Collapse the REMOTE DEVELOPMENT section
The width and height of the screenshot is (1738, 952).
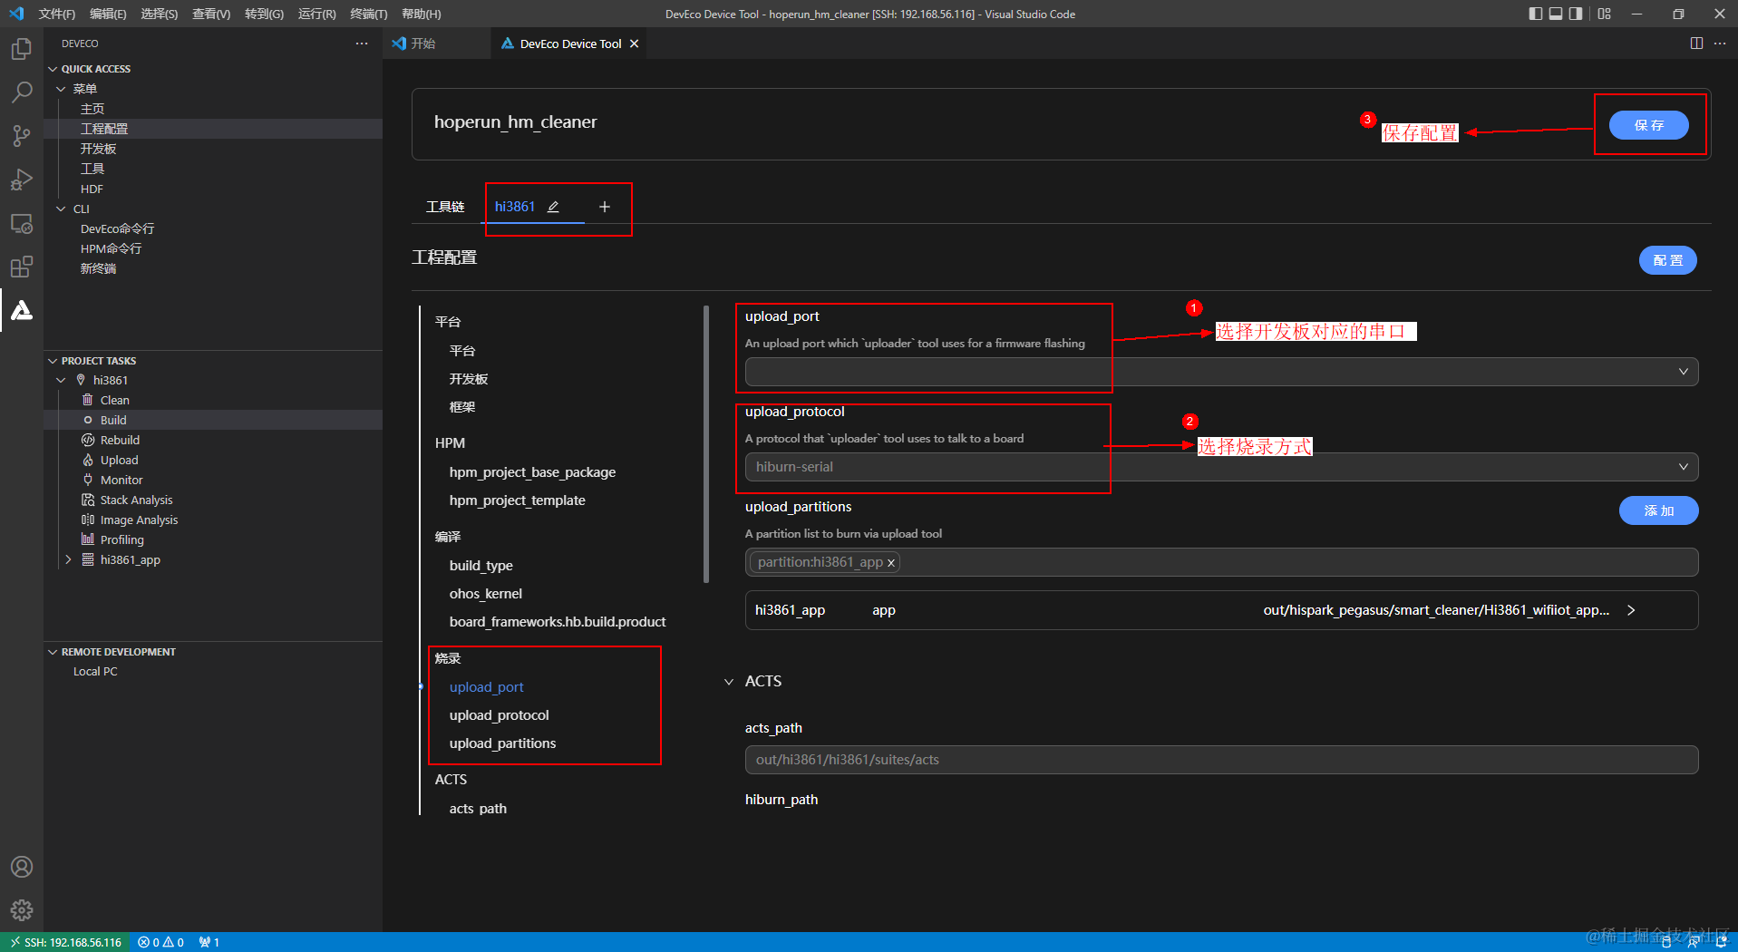tap(53, 652)
